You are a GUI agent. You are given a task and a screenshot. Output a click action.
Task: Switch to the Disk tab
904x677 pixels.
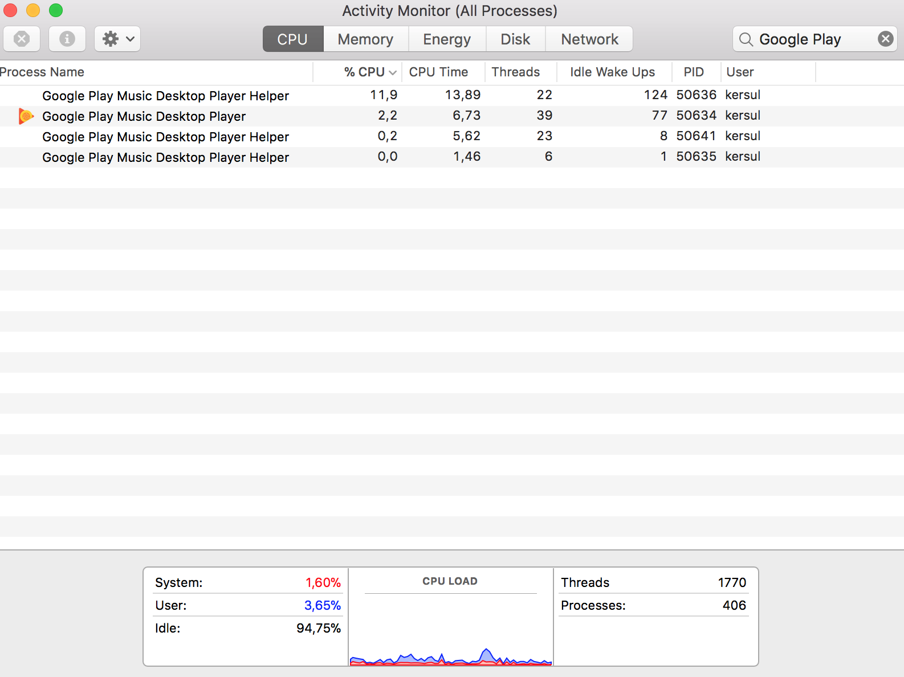pyautogui.click(x=515, y=39)
